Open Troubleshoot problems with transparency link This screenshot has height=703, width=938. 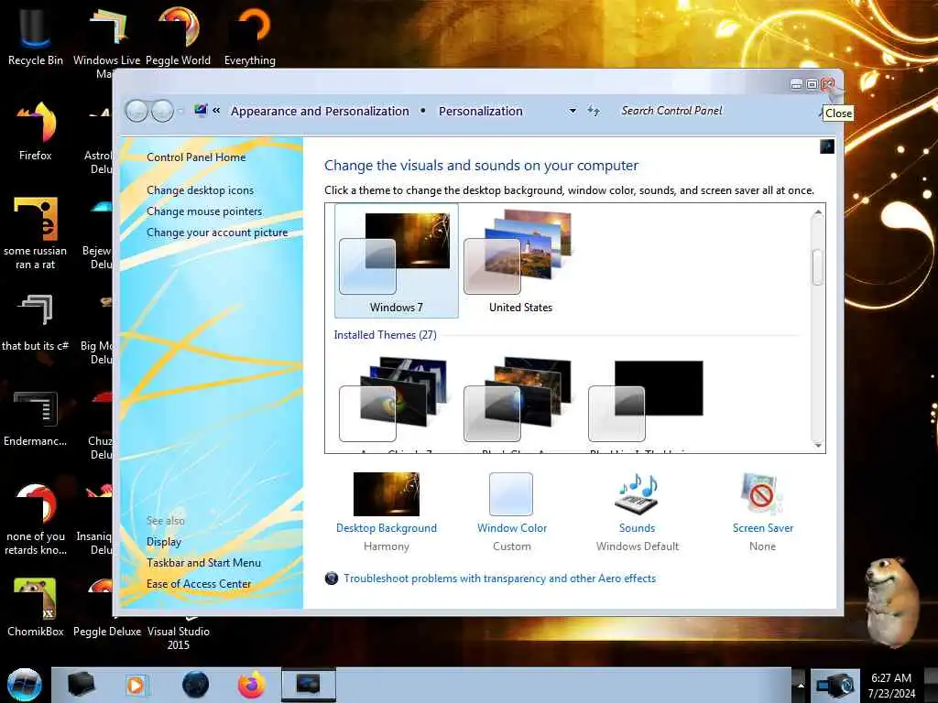click(499, 579)
